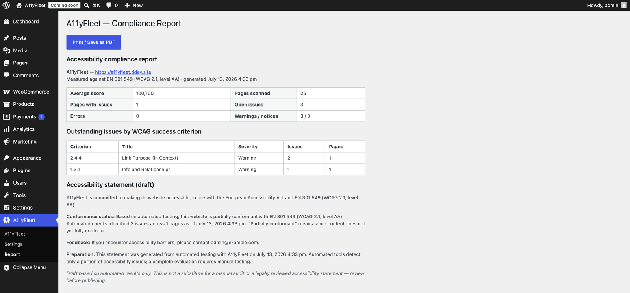
Task: Open Settings under the A11yFleet submenu
Action: [13, 244]
